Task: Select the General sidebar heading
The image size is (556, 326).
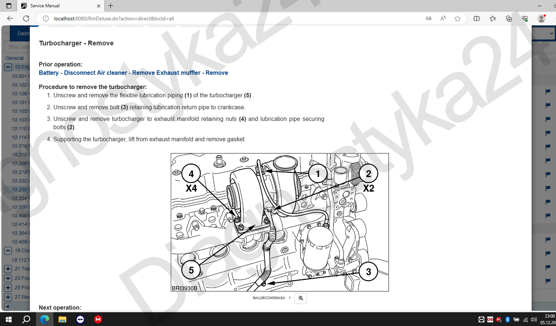Action: 15,58
